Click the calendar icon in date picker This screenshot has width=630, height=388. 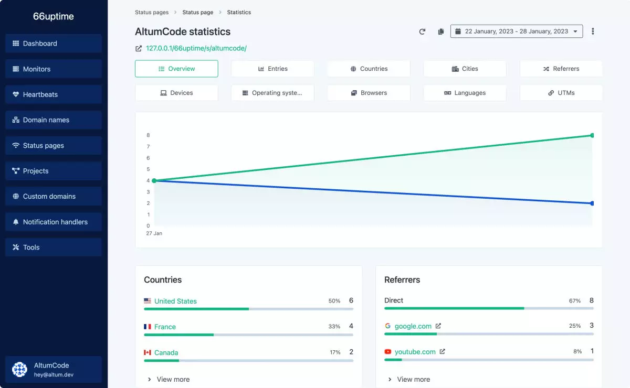point(458,31)
